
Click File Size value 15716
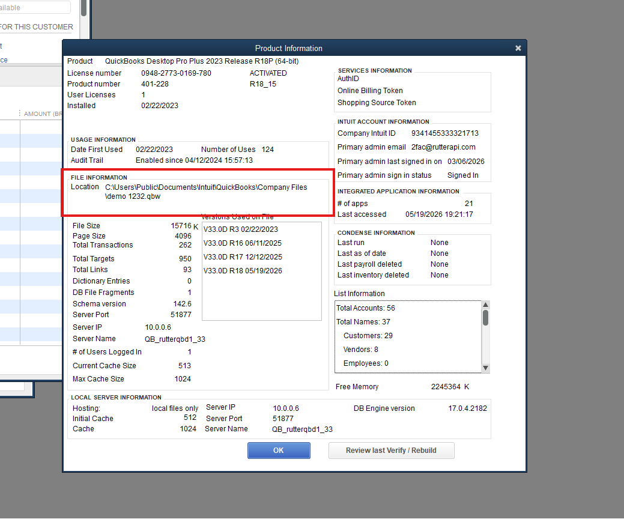[181, 226]
